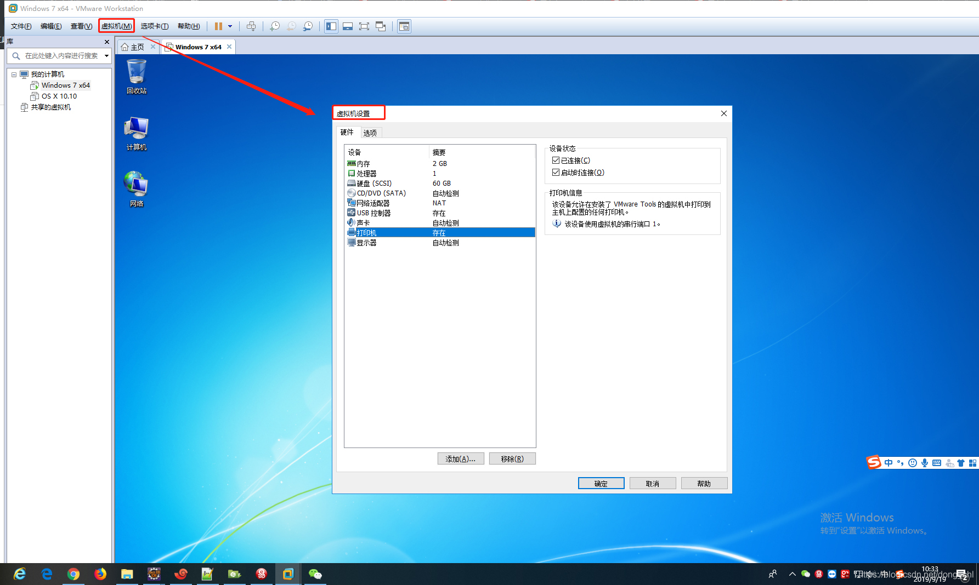
Task: Select the 打印机 device row
Action: point(440,233)
